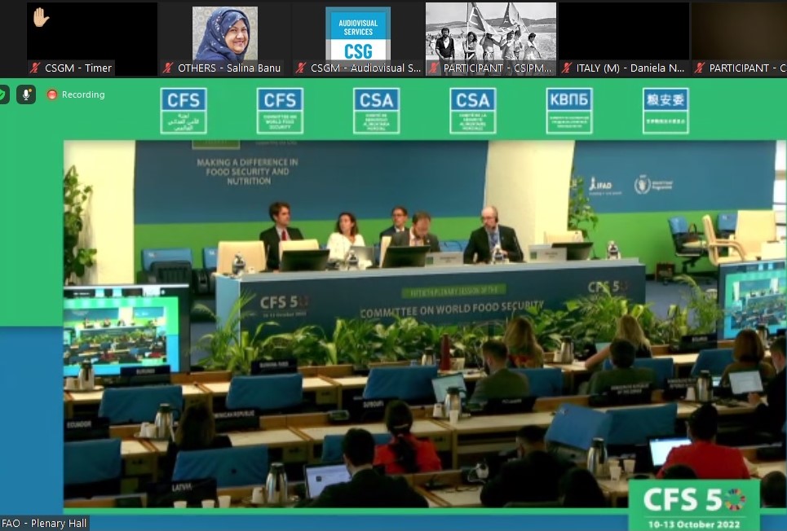Click the muted mic icon beside PARTICIPANT - CSIPM...
The height and width of the screenshot is (531, 787).
point(434,68)
